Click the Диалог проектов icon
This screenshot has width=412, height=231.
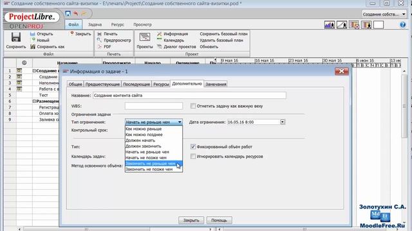[159, 47]
